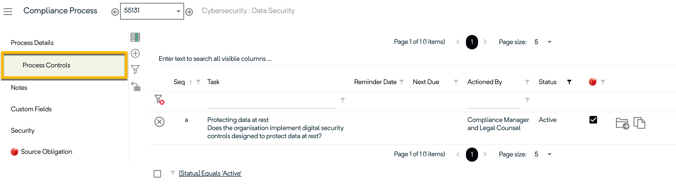676x187 pixels.
Task: Open the 55131 process dropdown
Action: (x=178, y=11)
